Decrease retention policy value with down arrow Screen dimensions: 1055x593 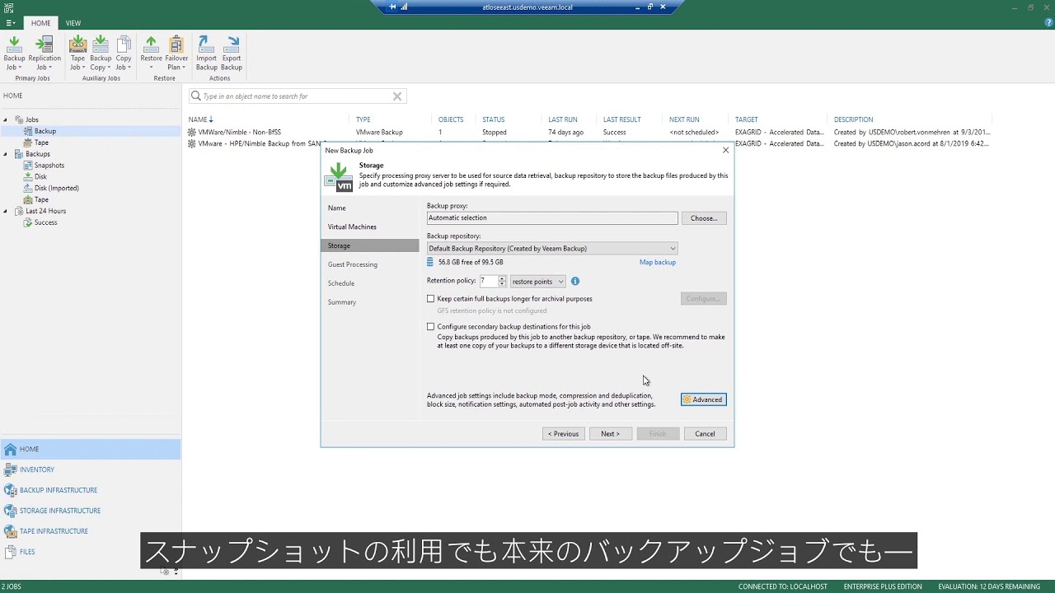pyautogui.click(x=502, y=284)
